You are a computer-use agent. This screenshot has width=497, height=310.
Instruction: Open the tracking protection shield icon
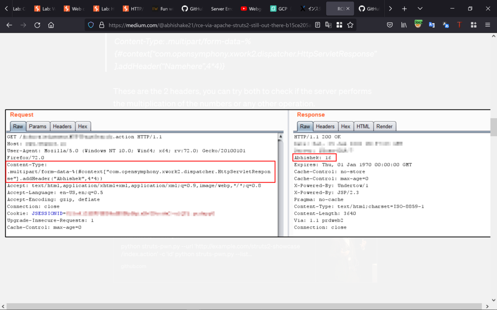pyautogui.click(x=91, y=25)
